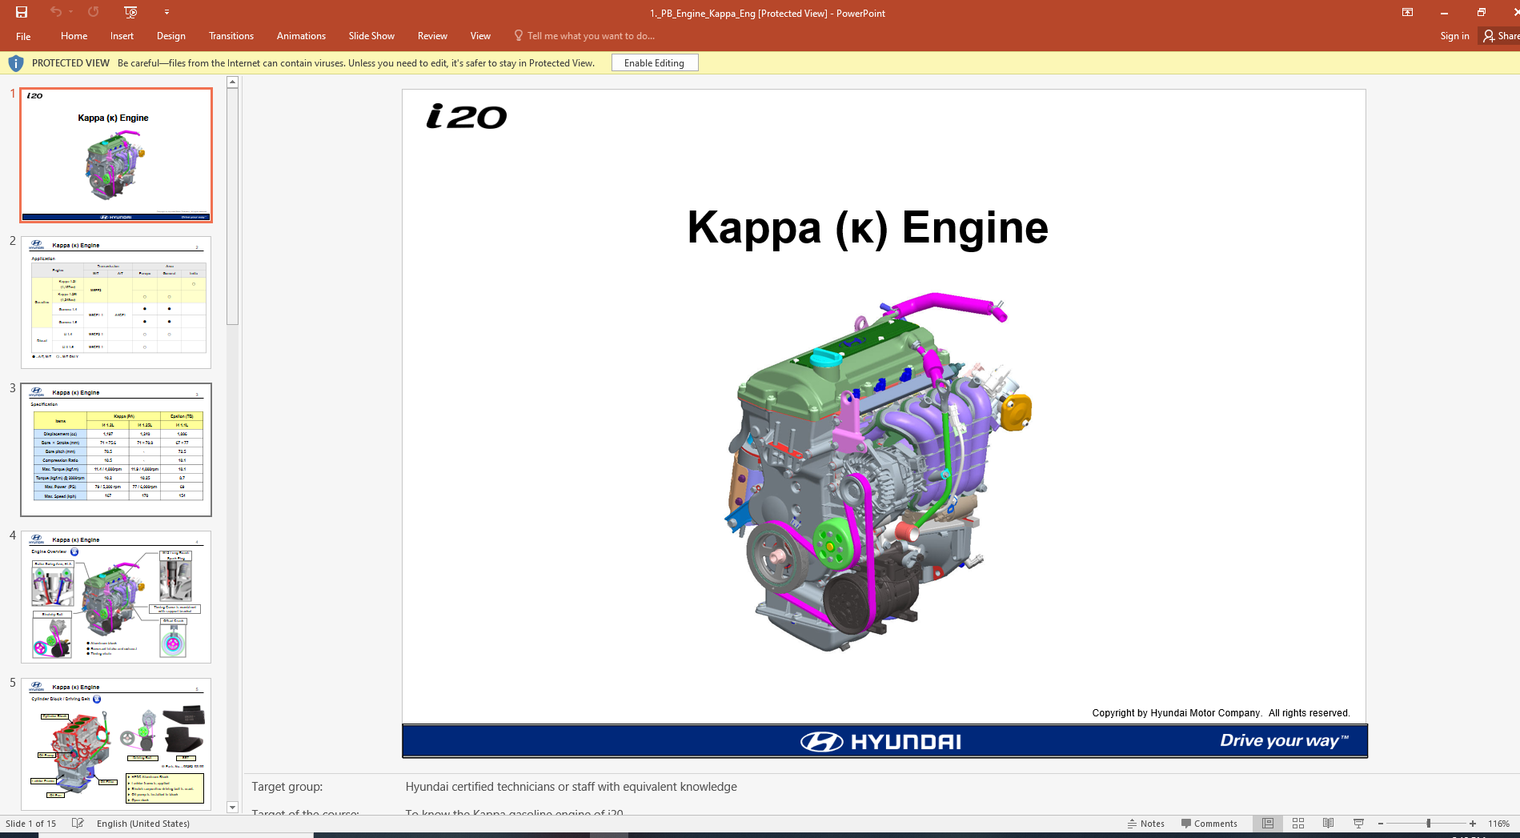The height and width of the screenshot is (838, 1520).
Task: Open the proofing check on the status bar
Action: coord(77,823)
